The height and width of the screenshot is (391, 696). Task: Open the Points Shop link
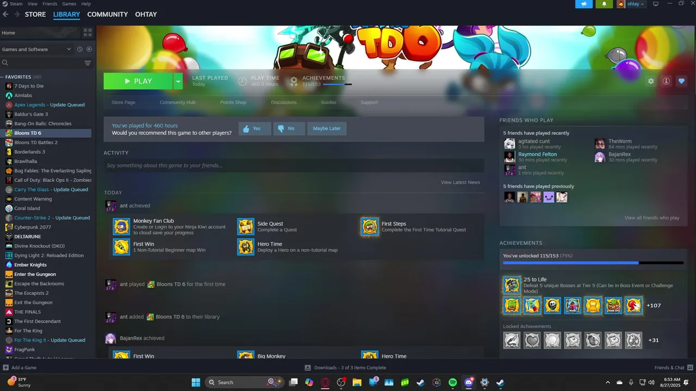(x=233, y=102)
